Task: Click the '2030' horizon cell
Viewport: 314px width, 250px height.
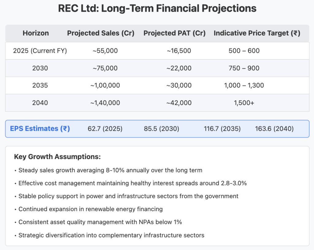Action: click(x=40, y=68)
